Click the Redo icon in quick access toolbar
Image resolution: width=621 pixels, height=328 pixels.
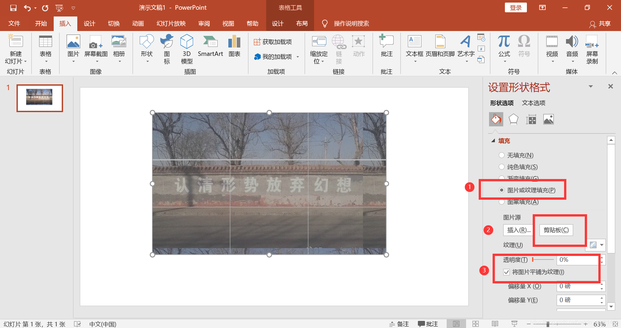click(45, 8)
